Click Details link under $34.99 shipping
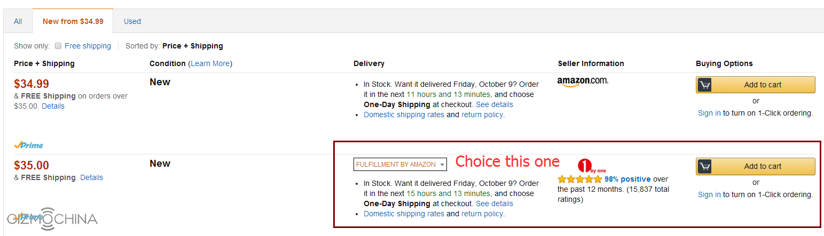The height and width of the screenshot is (236, 824). pyautogui.click(x=53, y=106)
